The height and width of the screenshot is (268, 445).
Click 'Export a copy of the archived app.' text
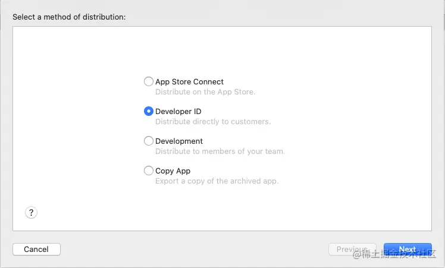(x=217, y=181)
